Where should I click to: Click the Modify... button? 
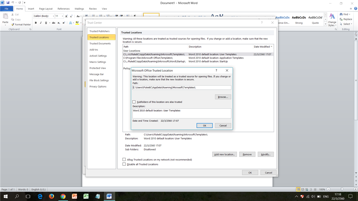(x=266, y=154)
